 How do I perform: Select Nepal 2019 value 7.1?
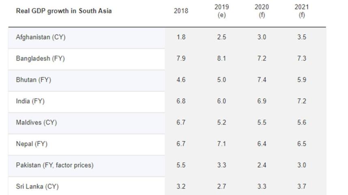click(221, 144)
